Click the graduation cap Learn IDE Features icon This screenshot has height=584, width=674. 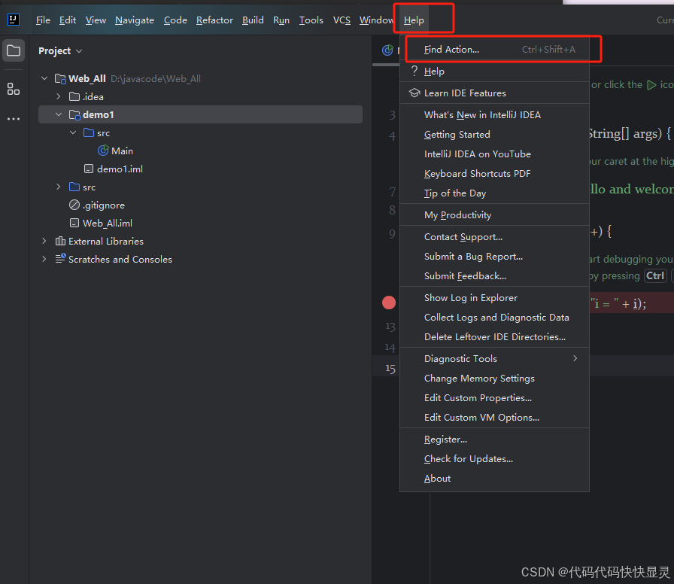point(414,93)
